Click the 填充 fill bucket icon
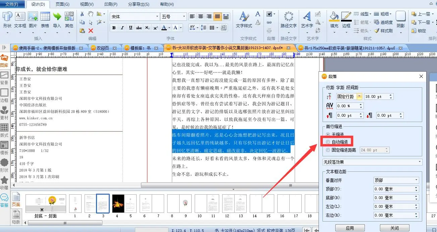Viewport: 437px width, 232px height. click(x=334, y=20)
